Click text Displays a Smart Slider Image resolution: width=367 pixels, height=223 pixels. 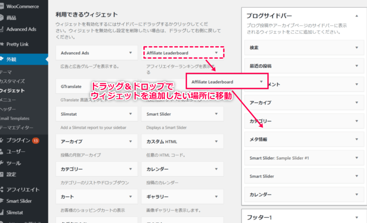point(167,128)
